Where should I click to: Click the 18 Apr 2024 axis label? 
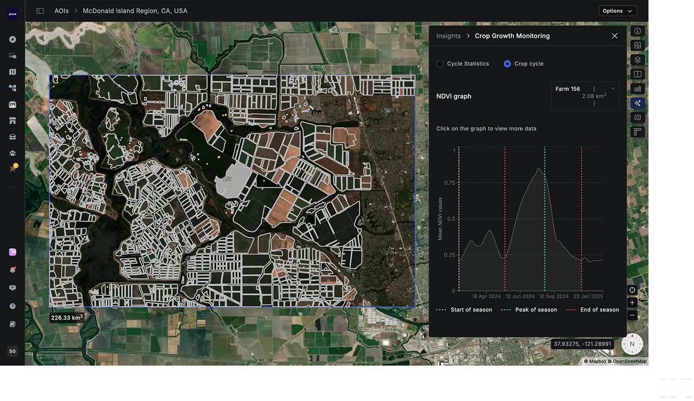(486, 296)
